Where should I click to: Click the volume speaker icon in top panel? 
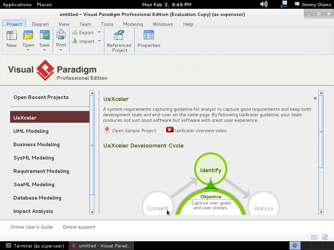pos(264,4)
